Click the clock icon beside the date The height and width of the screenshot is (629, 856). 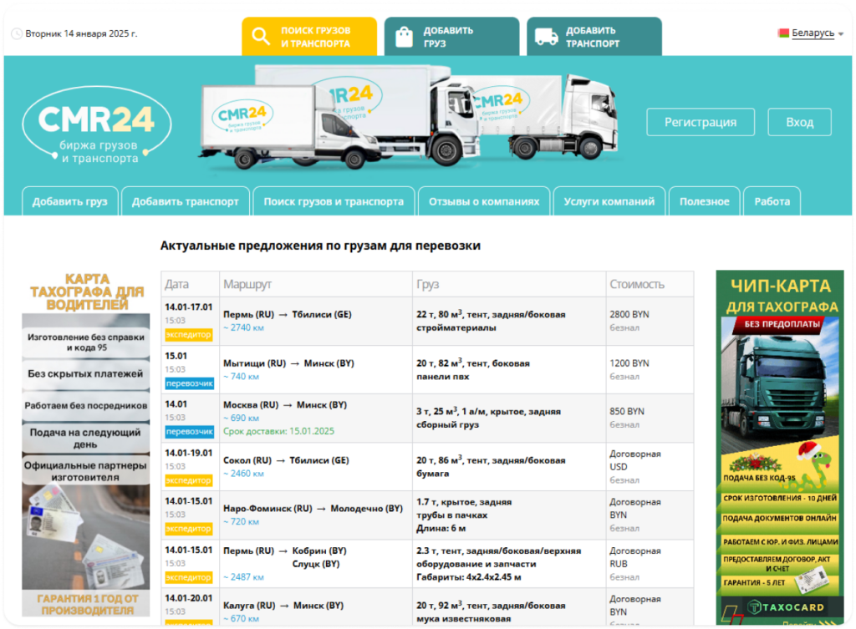[x=17, y=34]
